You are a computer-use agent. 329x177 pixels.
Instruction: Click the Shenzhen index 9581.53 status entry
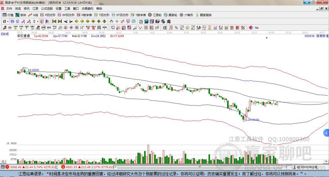point(87,167)
